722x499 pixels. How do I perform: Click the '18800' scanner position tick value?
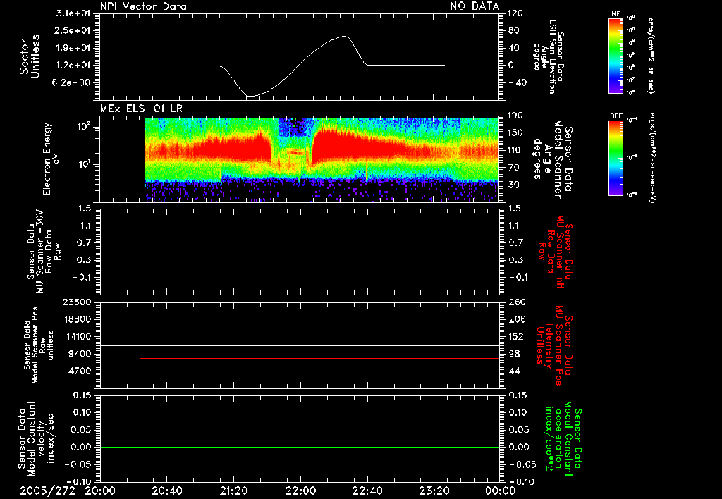[x=76, y=319]
